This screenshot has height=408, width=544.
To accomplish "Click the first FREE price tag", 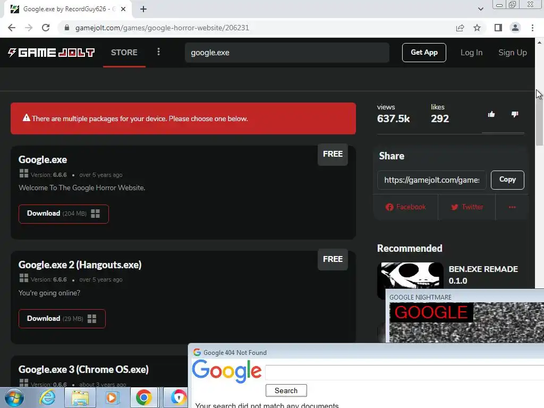I will [333, 154].
